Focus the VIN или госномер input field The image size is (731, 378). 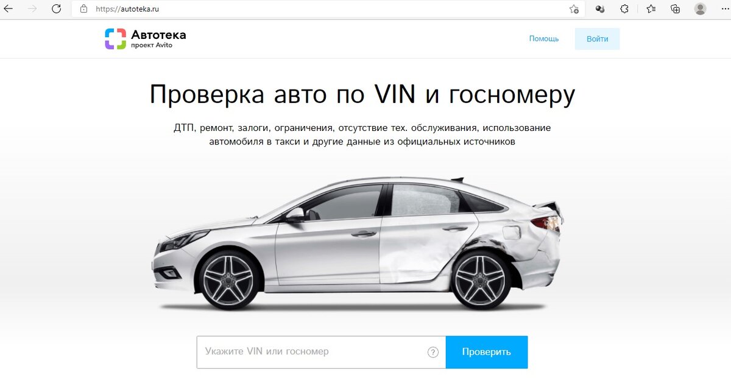[x=321, y=352]
